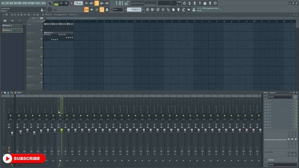Open the Browser view icon
Image resolution: width=299 pixels, height=168 pixels.
click(x=168, y=9)
